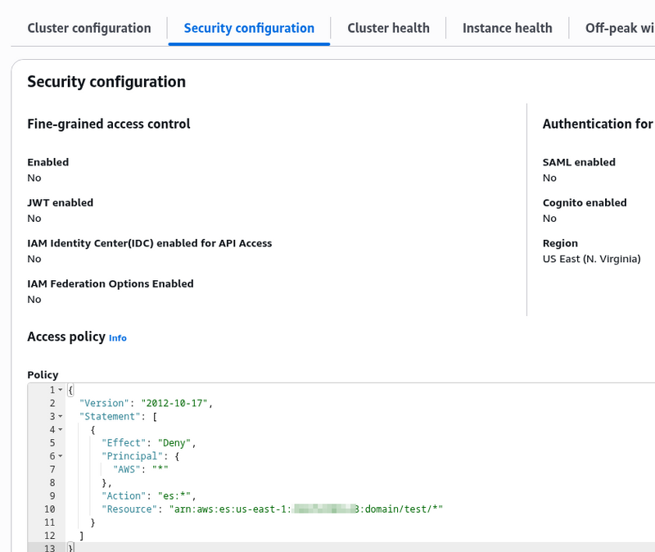Collapse the Statement array fold on line 3
The height and width of the screenshot is (552, 655).
pyautogui.click(x=61, y=417)
